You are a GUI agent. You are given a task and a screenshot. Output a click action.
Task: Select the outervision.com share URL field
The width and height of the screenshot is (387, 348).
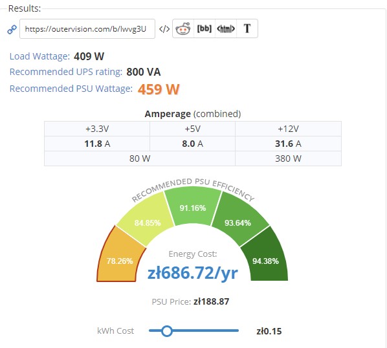[x=87, y=29]
